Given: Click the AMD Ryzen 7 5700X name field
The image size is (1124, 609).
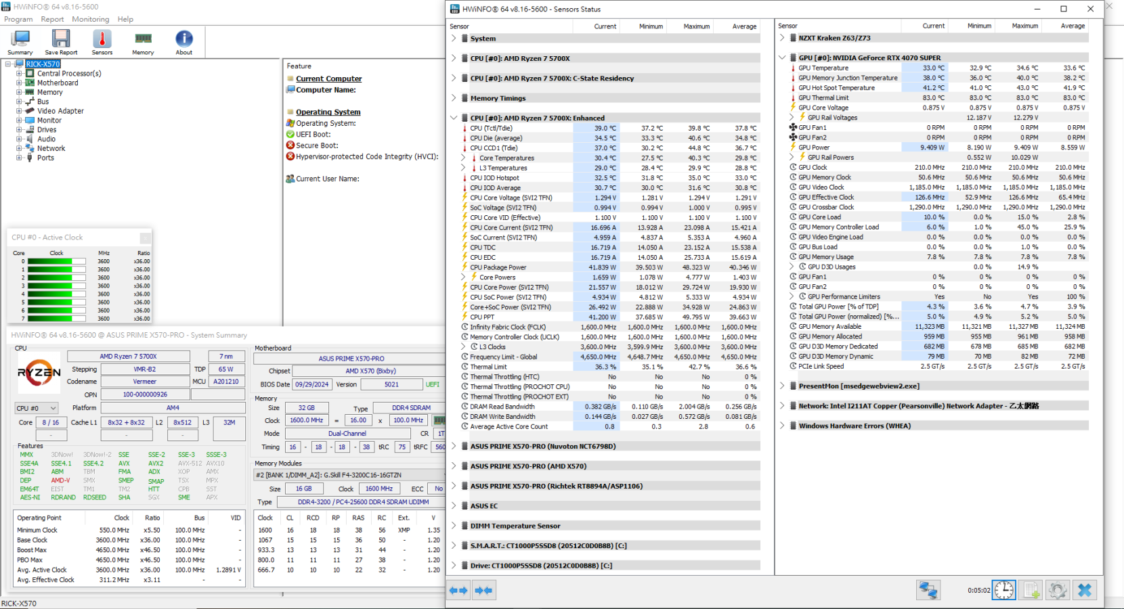Looking at the screenshot, I should click(129, 356).
